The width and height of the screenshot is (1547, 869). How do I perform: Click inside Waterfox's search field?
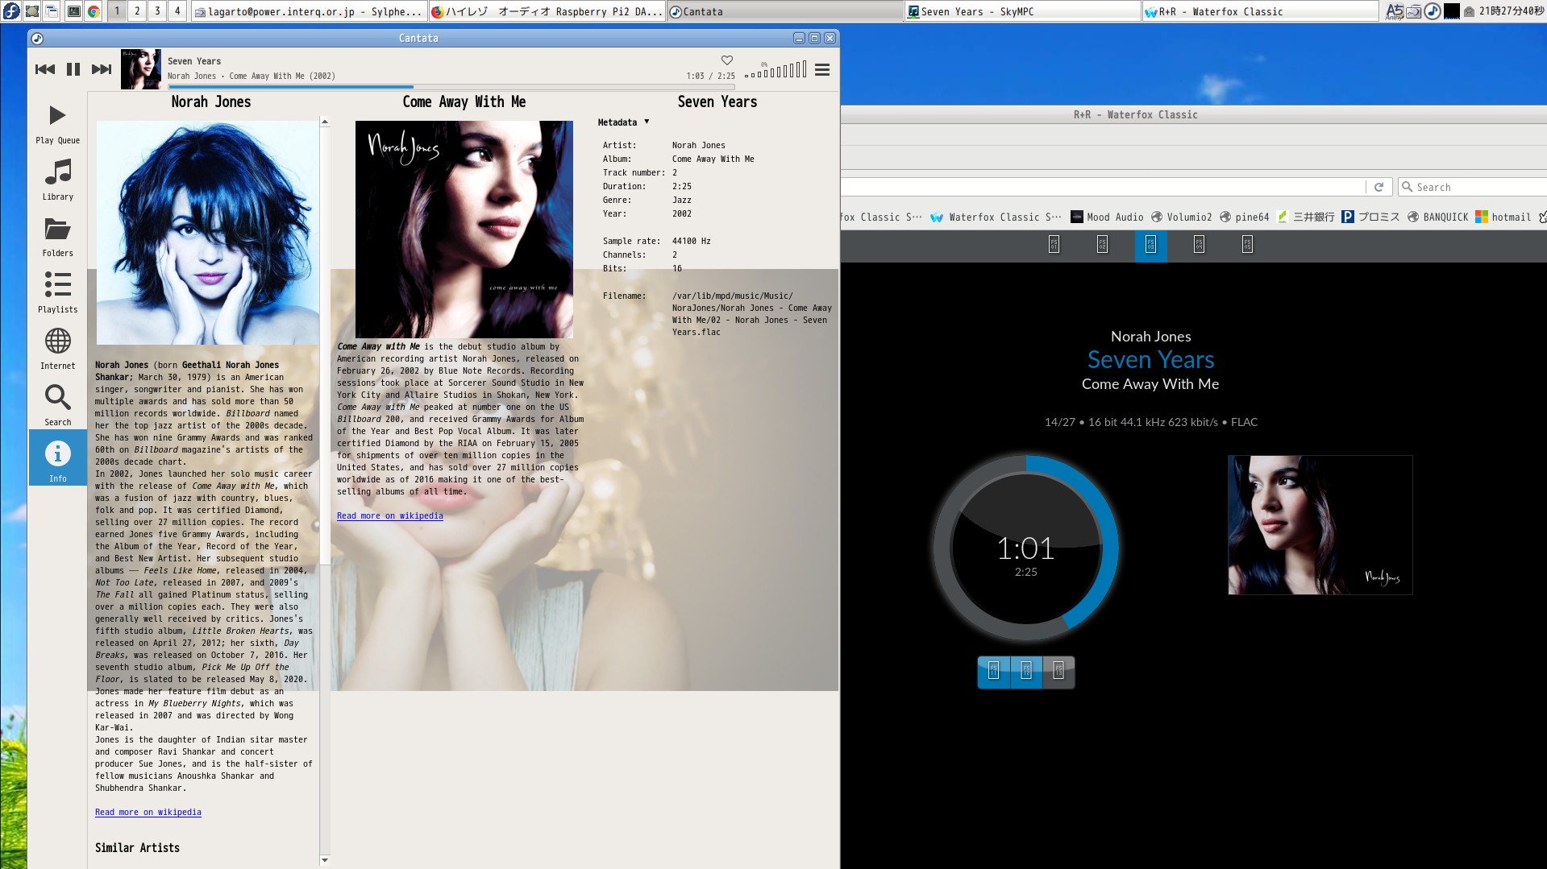pyautogui.click(x=1475, y=186)
